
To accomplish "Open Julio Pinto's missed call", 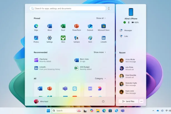I will pos(127,68).
